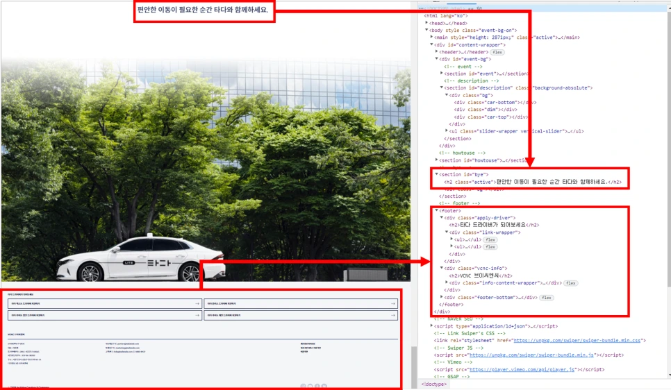Select the event comment line
671x390 pixels.
click(463, 67)
